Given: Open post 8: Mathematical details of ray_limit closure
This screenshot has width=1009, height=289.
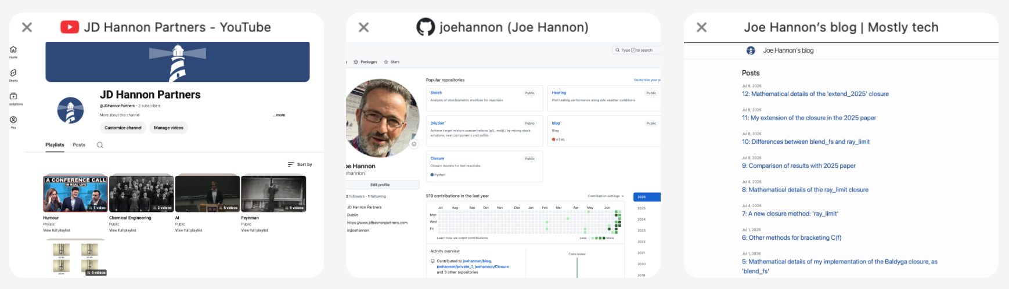Looking at the screenshot, I should [x=805, y=190].
